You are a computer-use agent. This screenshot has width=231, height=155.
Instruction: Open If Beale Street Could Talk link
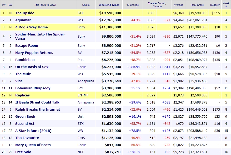point(37,102)
